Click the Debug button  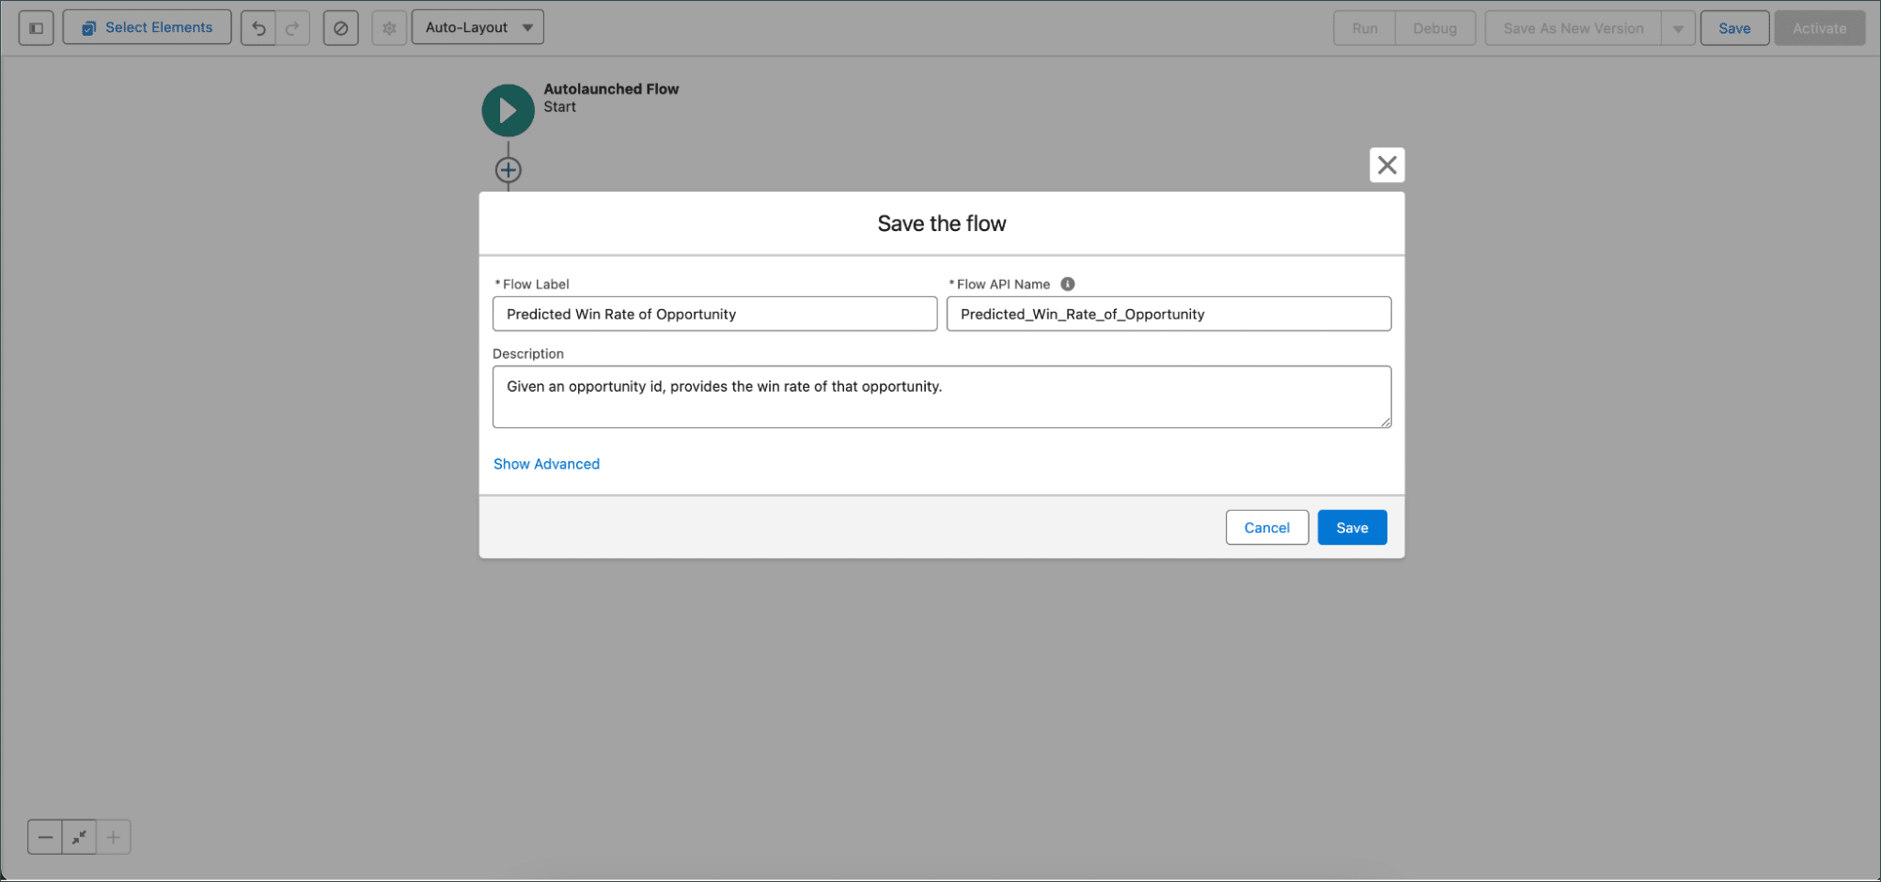pyautogui.click(x=1434, y=28)
